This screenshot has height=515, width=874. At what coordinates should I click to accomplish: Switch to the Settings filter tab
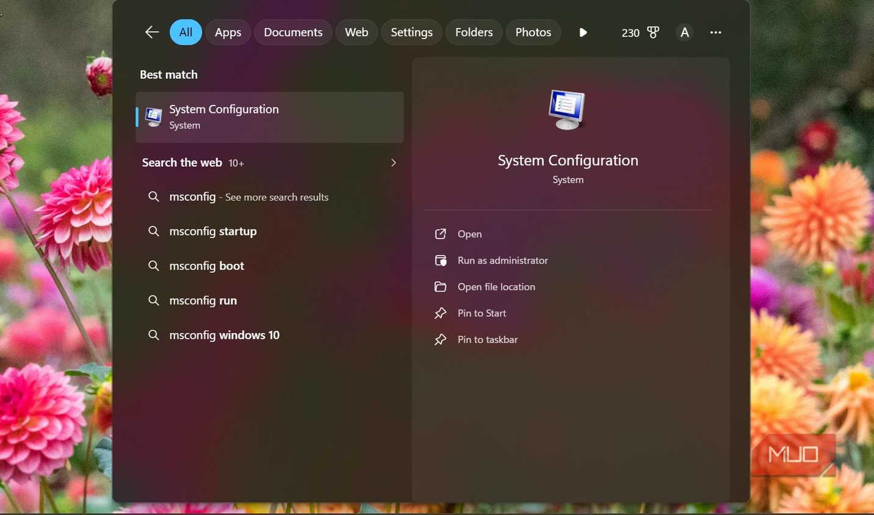pos(412,32)
